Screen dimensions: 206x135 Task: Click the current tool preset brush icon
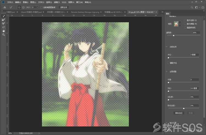11,7
